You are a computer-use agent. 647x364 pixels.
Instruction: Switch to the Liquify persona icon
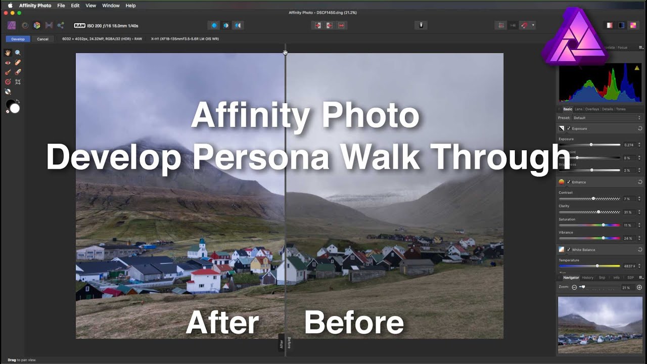(x=25, y=25)
